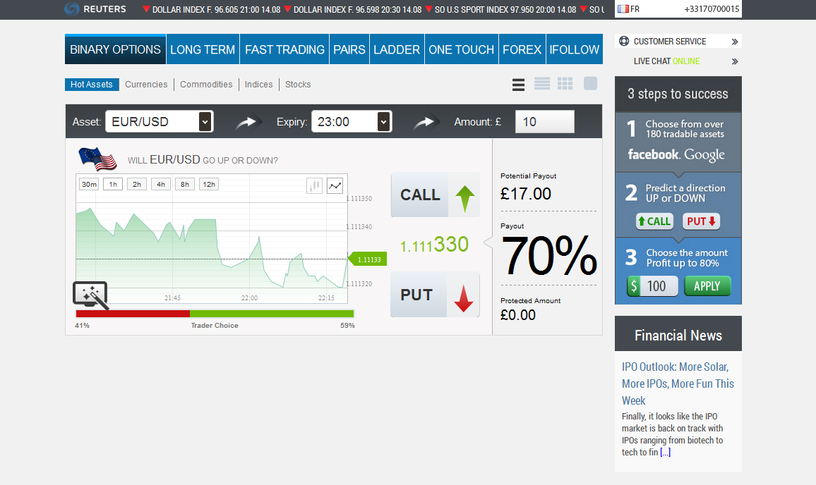Click the 70% payout value

tap(548, 255)
